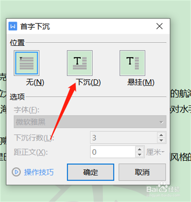Click the 无(N) text label
The image size is (191, 202).
click(x=35, y=82)
